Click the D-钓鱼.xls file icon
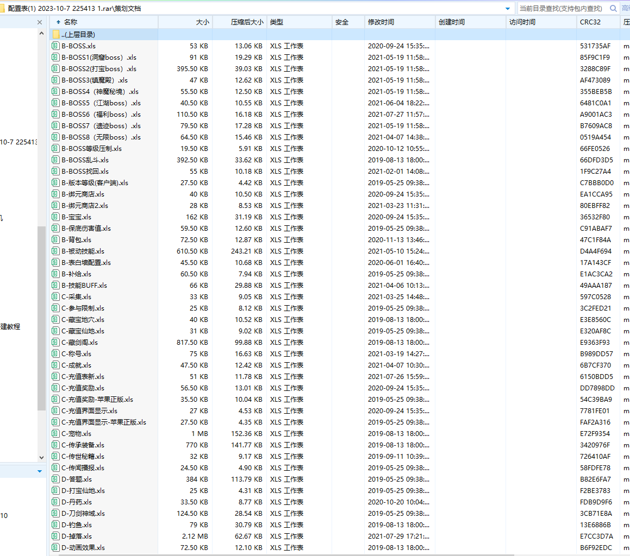 pos(55,525)
